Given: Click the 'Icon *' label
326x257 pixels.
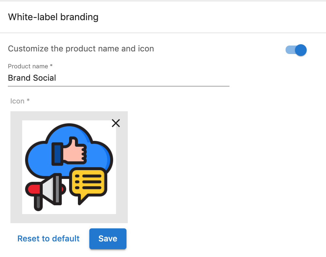Looking at the screenshot, I should [x=20, y=101].
